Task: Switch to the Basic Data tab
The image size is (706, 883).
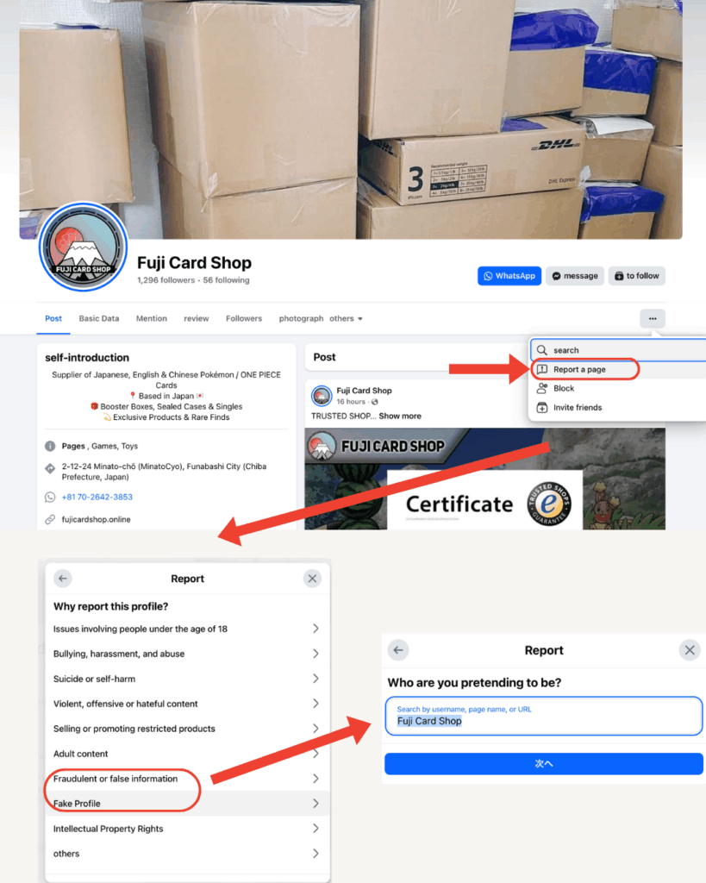Action: (x=99, y=319)
